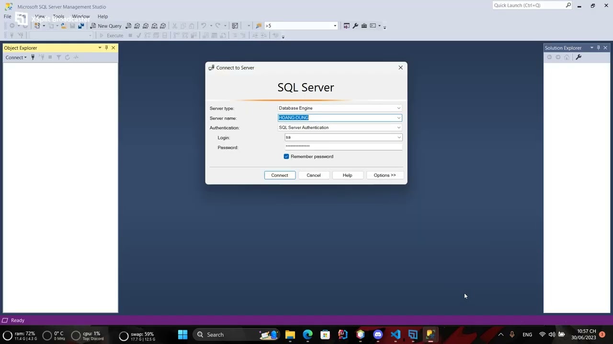The height and width of the screenshot is (344, 613).
Task: Click the Stop icon in Object Explorer
Action: [x=50, y=57]
